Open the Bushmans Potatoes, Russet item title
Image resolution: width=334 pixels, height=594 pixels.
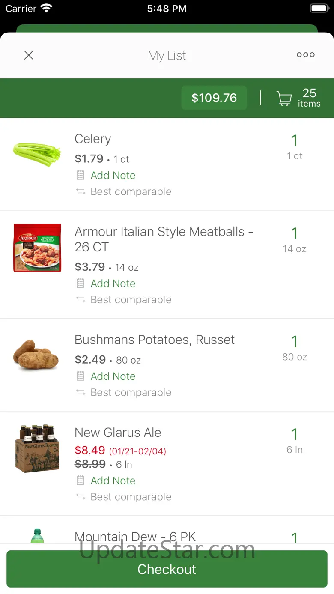pos(155,340)
